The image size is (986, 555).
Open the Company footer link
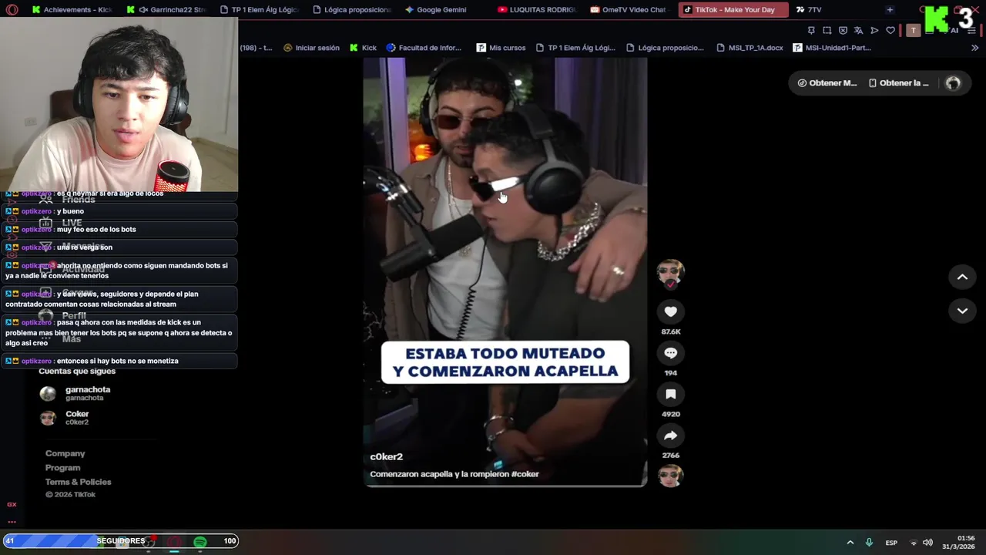[65, 453]
